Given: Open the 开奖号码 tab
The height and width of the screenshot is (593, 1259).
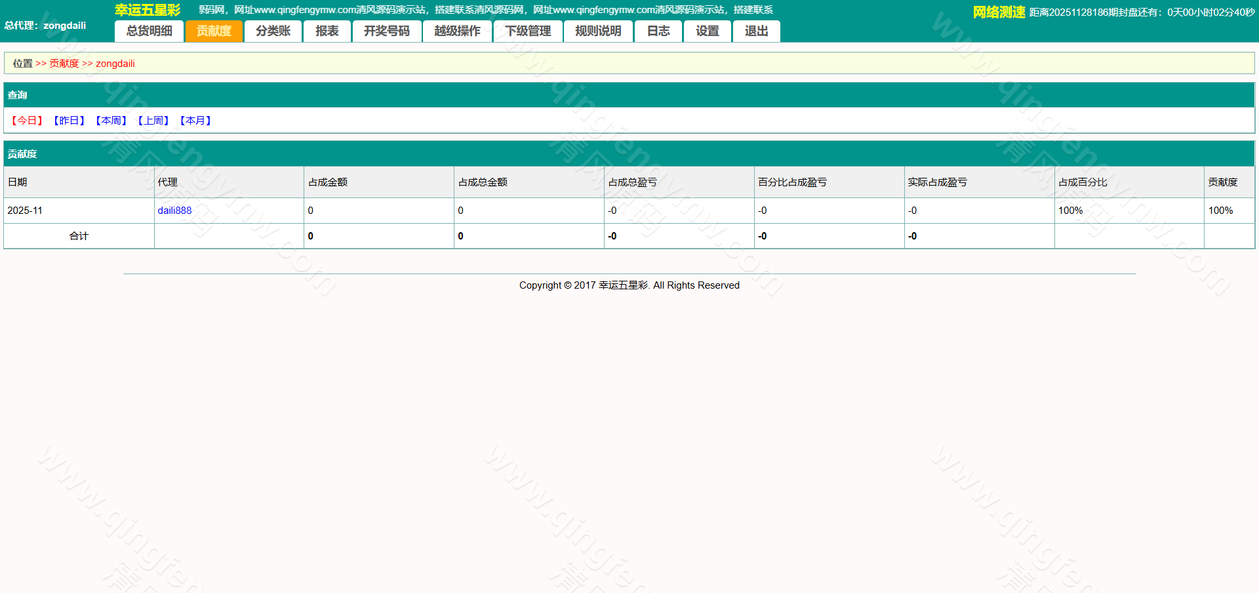Looking at the screenshot, I should pyautogui.click(x=386, y=31).
